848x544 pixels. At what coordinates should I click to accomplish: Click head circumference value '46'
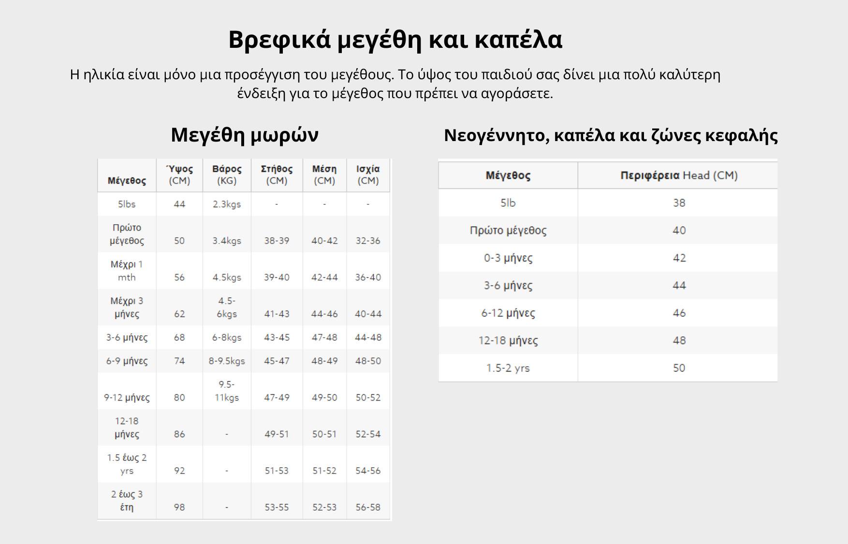[679, 313]
